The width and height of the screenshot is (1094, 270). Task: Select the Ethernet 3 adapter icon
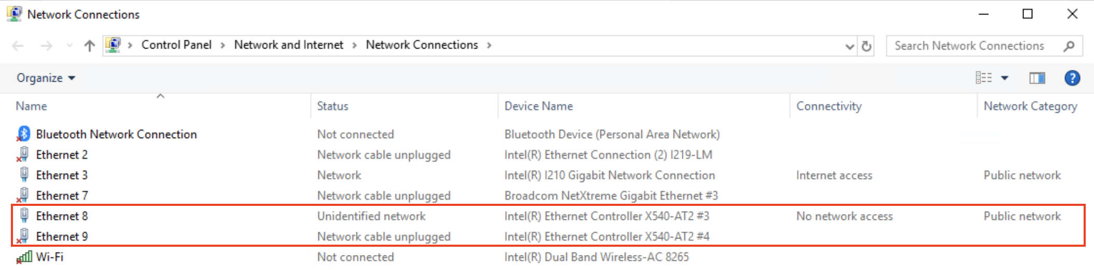tap(24, 174)
